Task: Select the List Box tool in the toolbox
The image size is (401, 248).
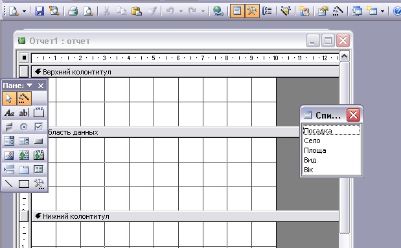Action: tap(24, 141)
